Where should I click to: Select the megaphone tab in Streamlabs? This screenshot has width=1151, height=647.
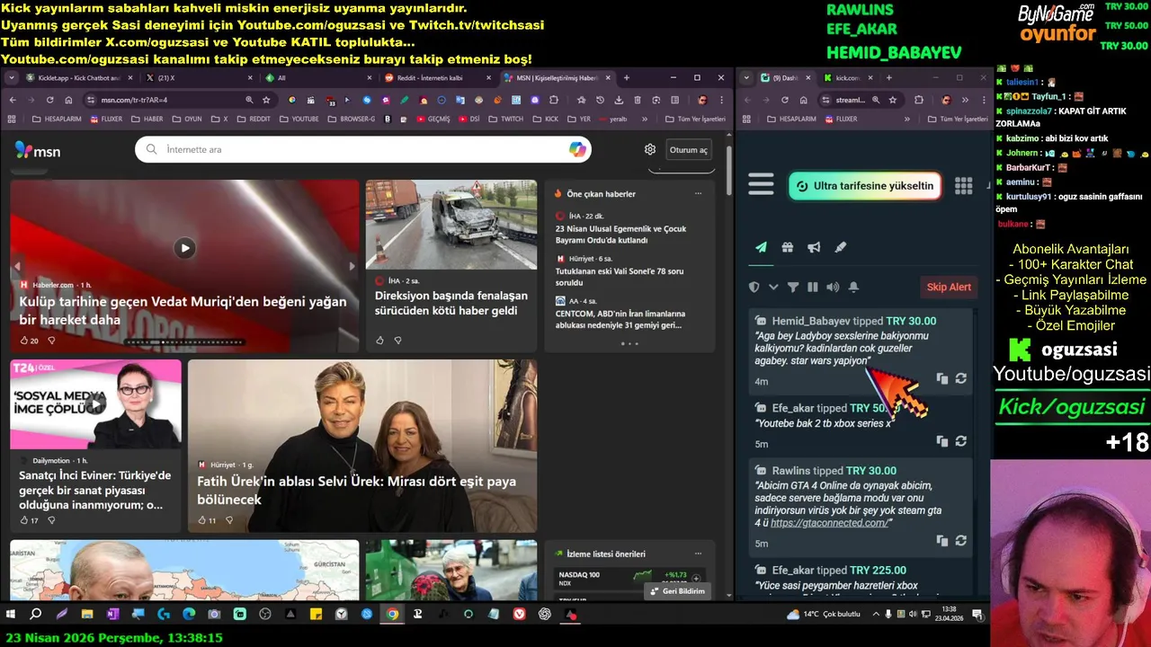[814, 247]
